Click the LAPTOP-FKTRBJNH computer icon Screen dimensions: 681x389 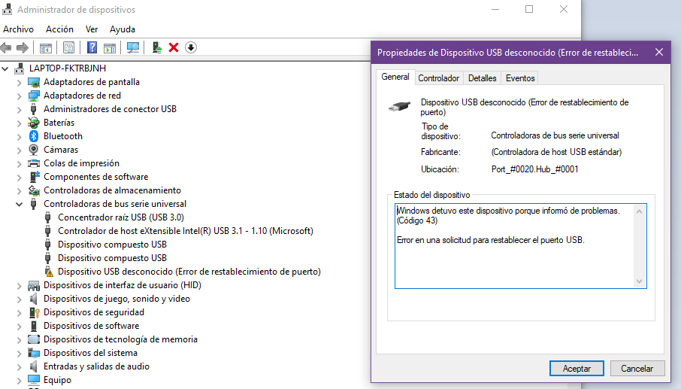pos(19,68)
